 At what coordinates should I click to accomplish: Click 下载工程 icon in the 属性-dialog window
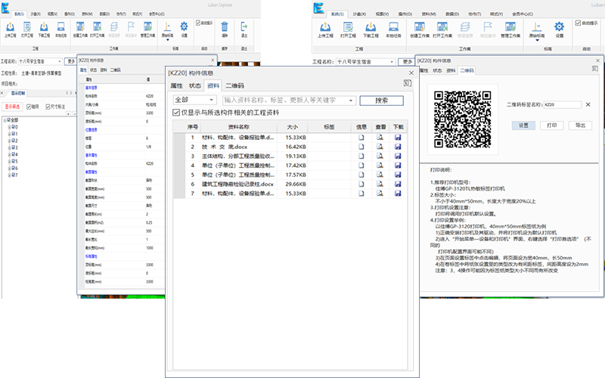click(44, 27)
